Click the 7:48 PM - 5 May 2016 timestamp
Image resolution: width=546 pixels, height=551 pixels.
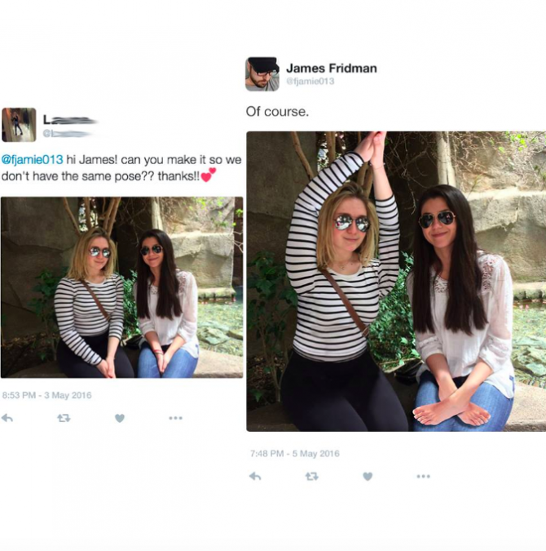coord(294,453)
